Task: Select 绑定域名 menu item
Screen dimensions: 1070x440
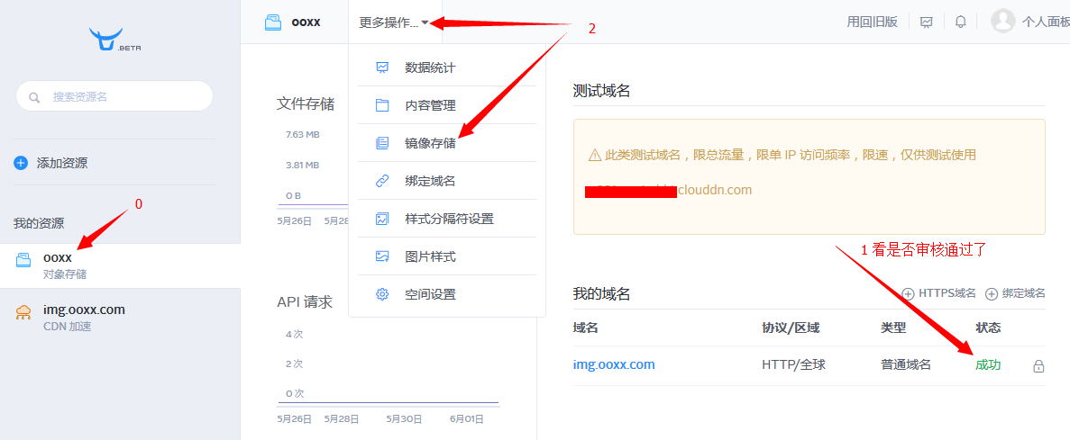Action: (430, 181)
